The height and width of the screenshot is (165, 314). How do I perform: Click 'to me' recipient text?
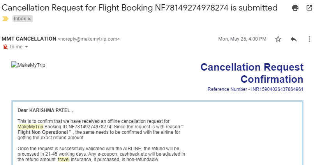(16, 47)
